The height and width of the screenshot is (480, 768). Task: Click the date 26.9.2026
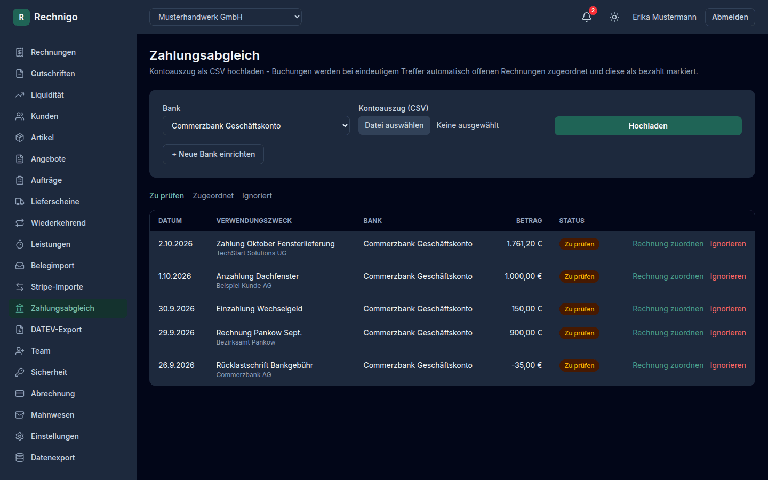177,365
